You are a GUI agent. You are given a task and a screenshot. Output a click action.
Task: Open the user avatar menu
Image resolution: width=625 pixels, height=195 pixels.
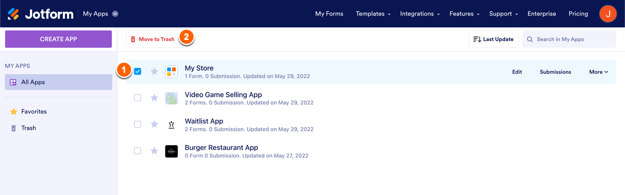click(608, 14)
